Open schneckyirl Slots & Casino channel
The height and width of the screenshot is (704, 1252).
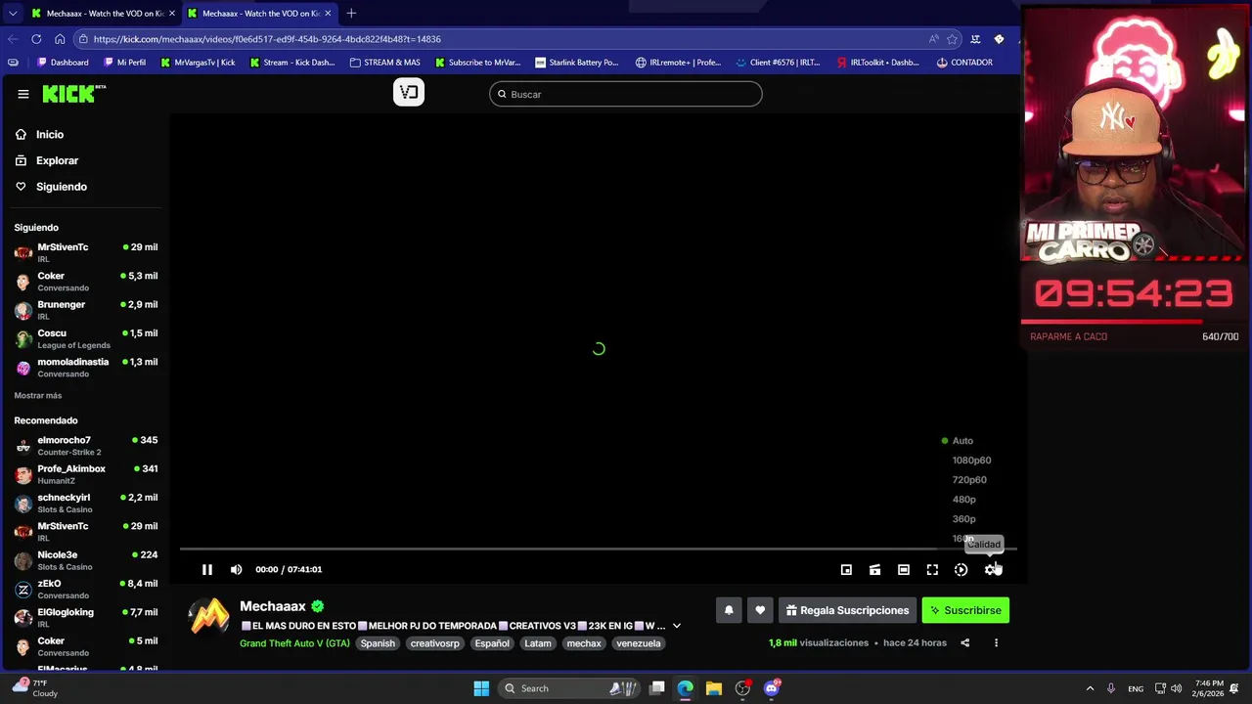(x=86, y=503)
